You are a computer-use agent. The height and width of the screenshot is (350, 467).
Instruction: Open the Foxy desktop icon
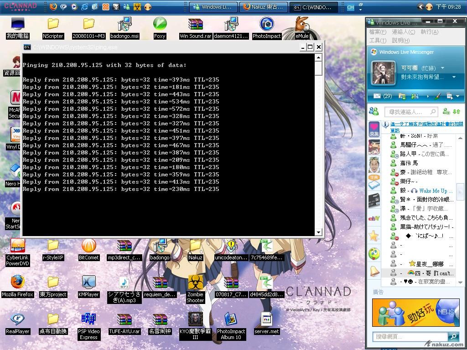coord(160,28)
